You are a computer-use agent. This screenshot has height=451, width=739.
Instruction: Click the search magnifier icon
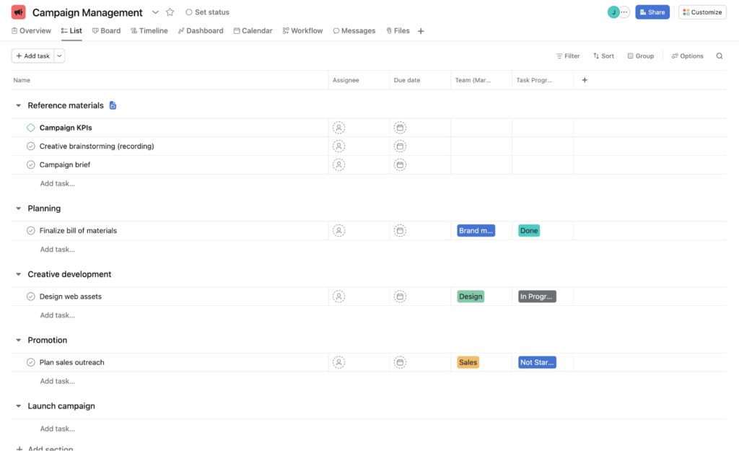720,56
